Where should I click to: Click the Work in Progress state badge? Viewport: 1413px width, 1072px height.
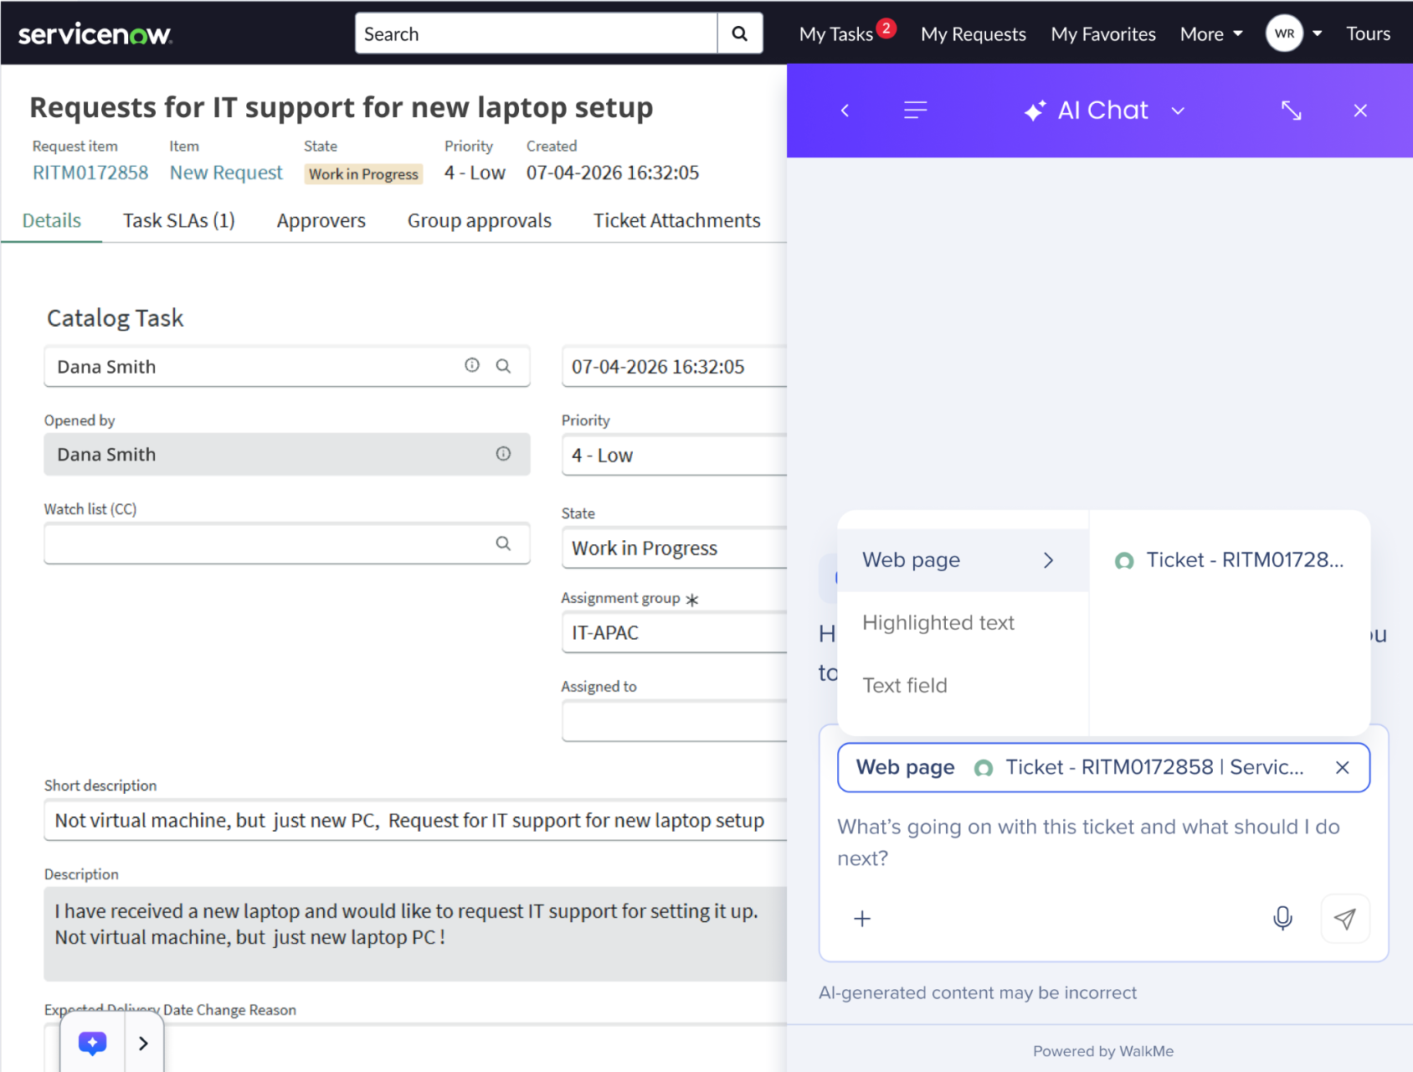click(x=363, y=174)
